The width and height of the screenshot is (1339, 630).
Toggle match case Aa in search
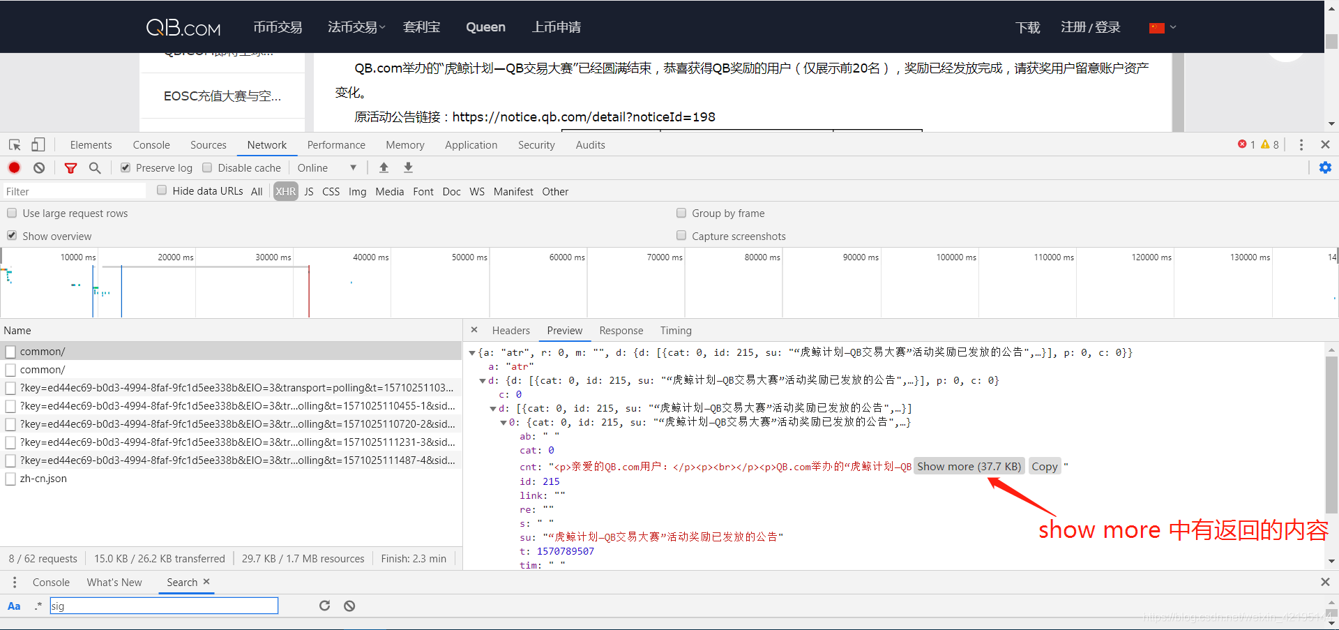point(14,606)
